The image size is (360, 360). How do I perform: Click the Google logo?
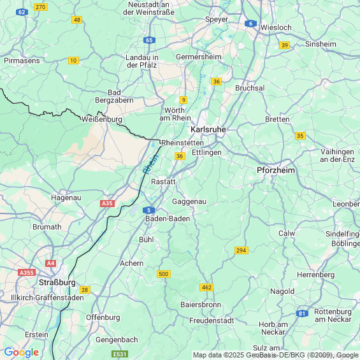pyautogui.click(x=22, y=352)
